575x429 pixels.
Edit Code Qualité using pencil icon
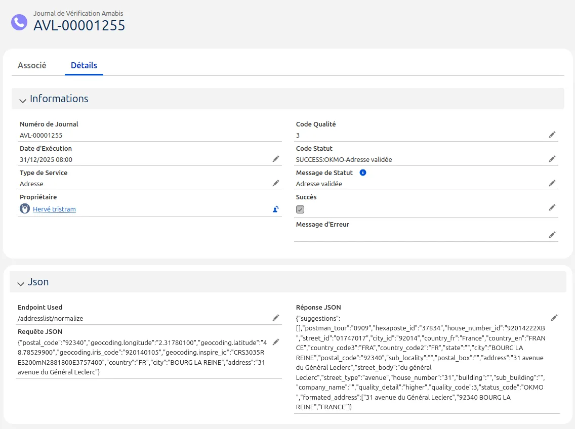pyautogui.click(x=552, y=135)
